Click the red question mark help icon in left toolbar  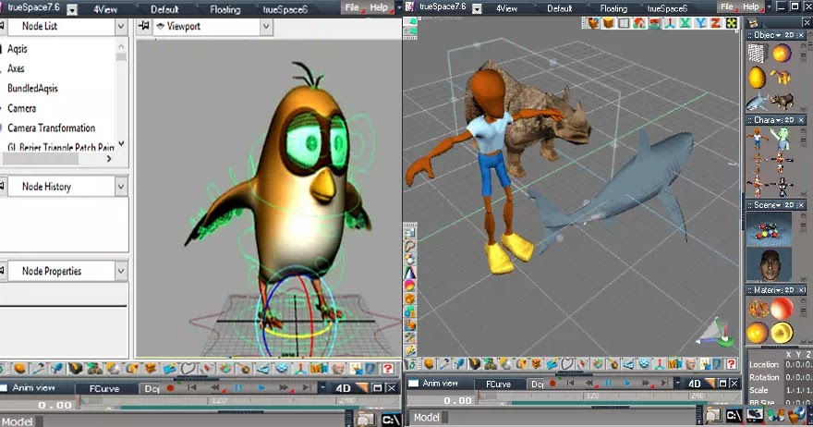pyautogui.click(x=389, y=369)
